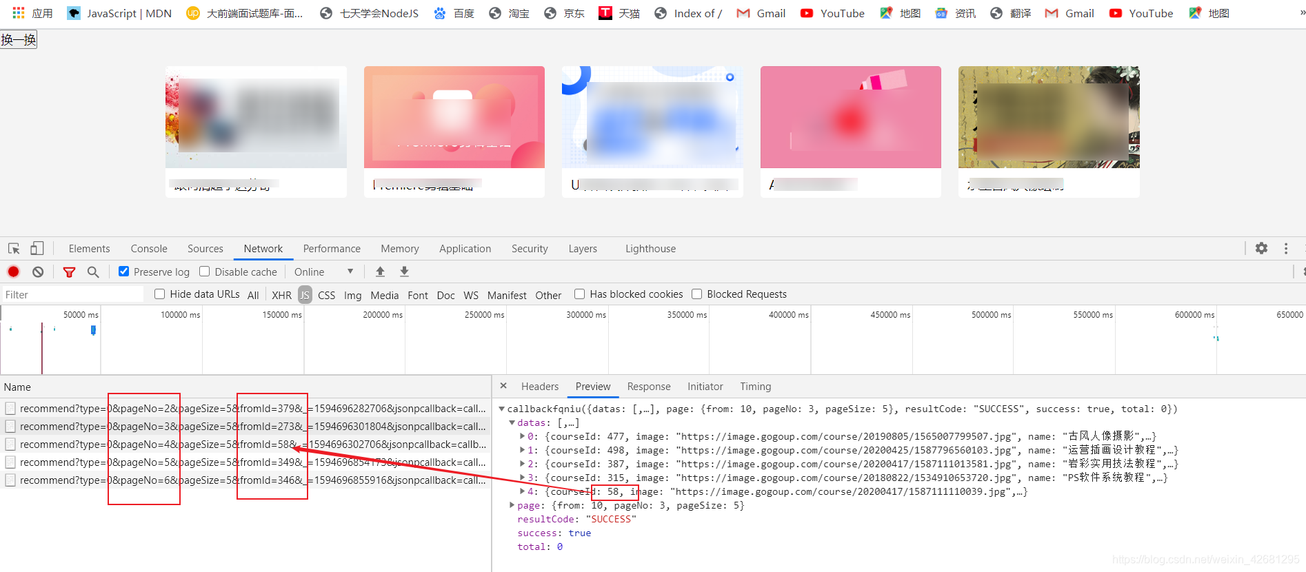The image size is (1306, 572).
Task: Open the first Gmail bookmark
Action: (x=761, y=13)
